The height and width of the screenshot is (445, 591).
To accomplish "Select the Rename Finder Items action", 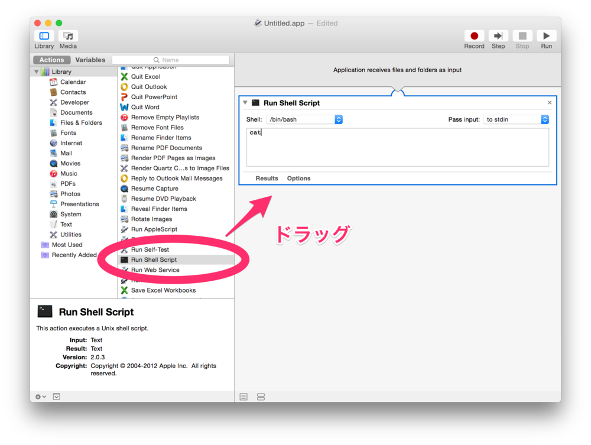I will point(161,138).
